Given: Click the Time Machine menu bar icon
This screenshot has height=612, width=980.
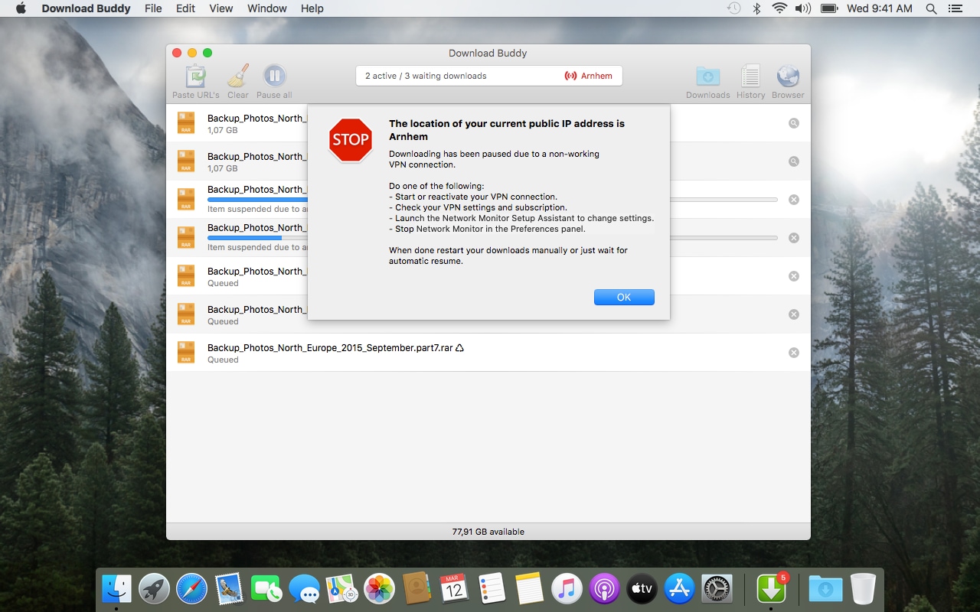Looking at the screenshot, I should pyautogui.click(x=733, y=8).
